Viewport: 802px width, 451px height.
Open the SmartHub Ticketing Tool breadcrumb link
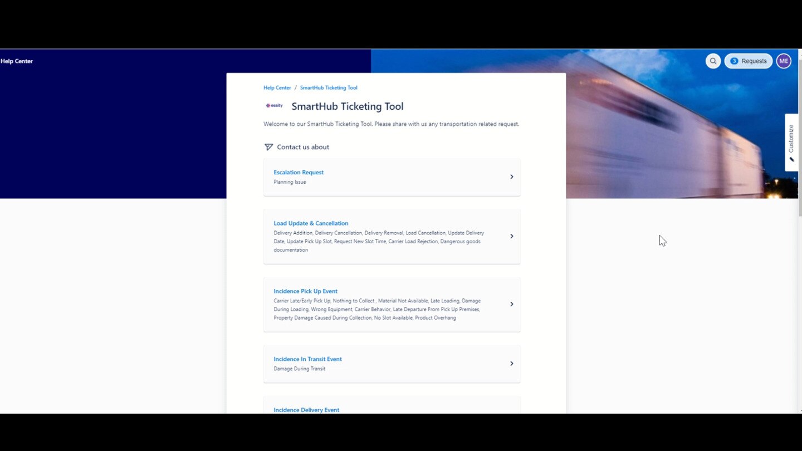[x=329, y=87]
